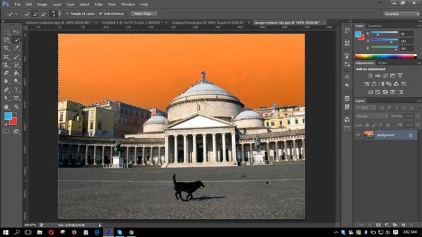Image resolution: width=422 pixels, height=237 pixels.
Task: Click the Background layer thumbnail
Action: (369, 135)
